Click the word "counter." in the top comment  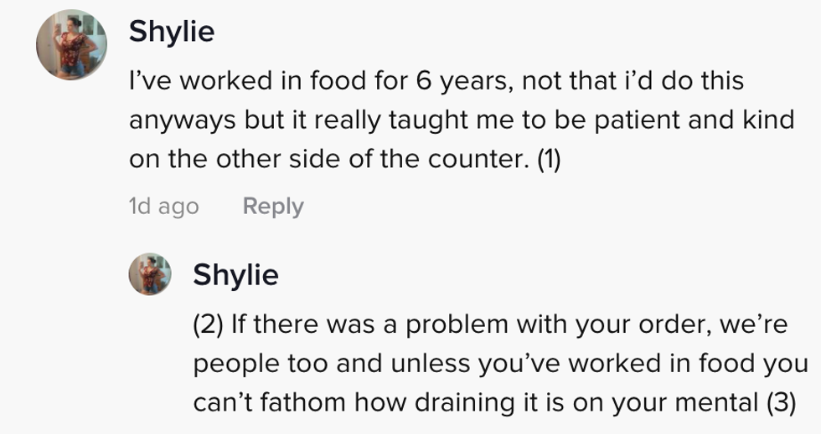[x=485, y=159]
